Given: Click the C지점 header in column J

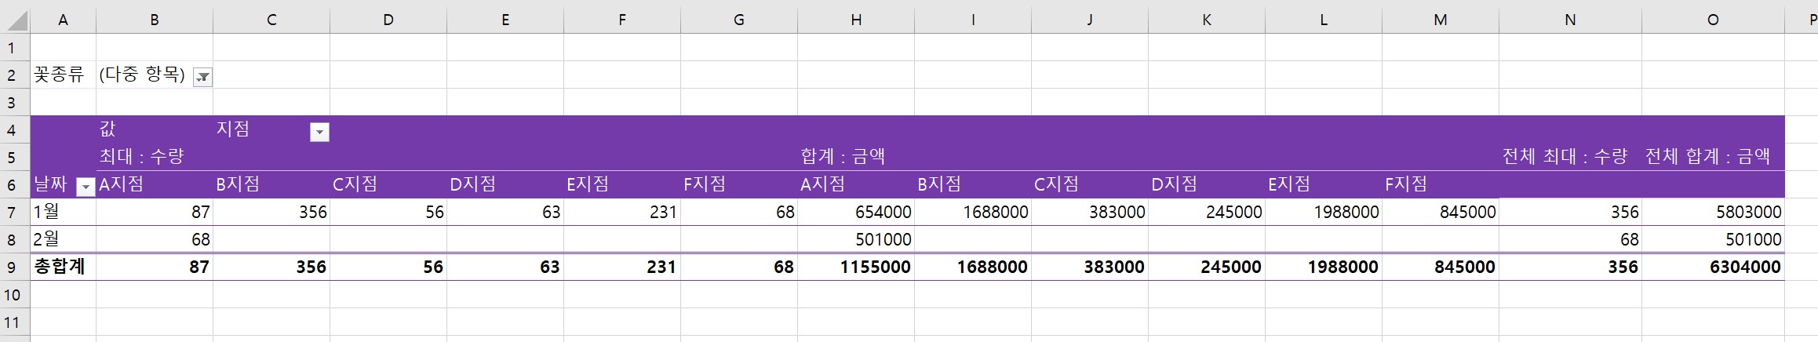Looking at the screenshot, I should pyautogui.click(x=1090, y=184).
